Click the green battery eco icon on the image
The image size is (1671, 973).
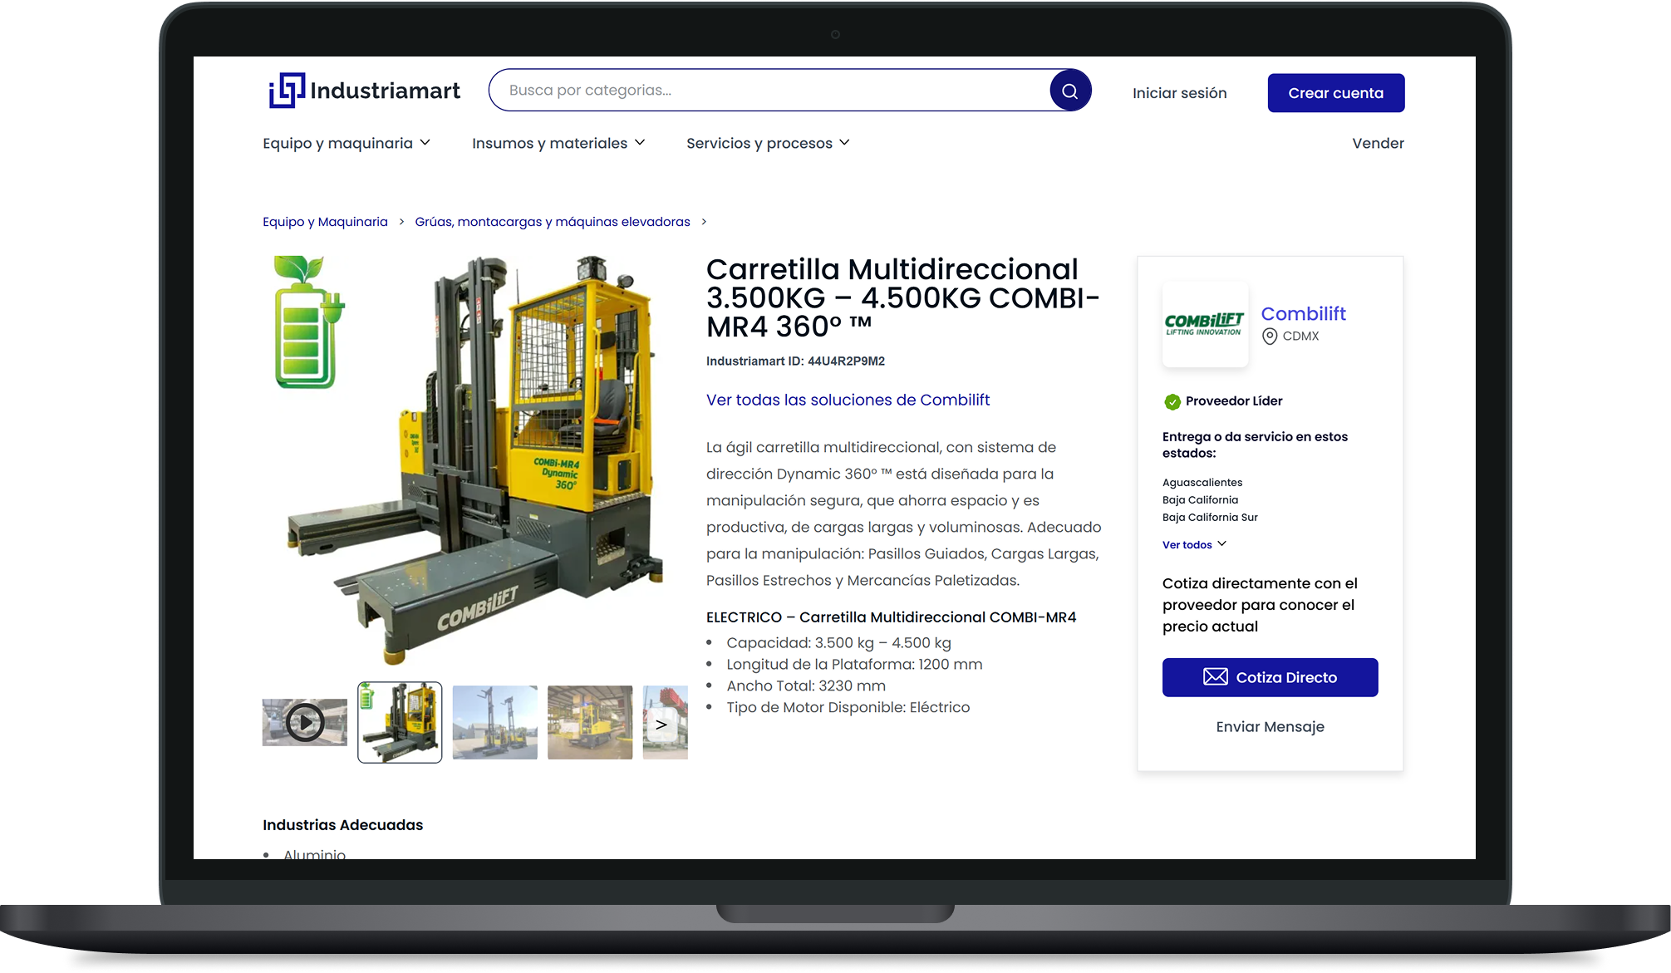(308, 322)
